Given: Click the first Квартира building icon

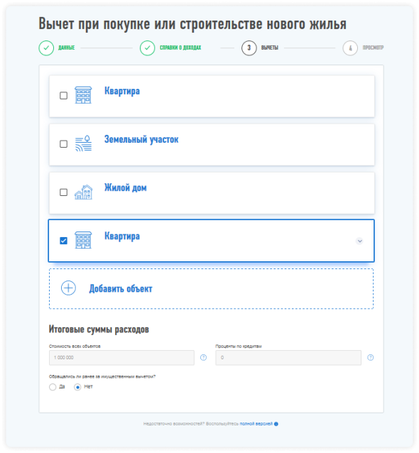Looking at the screenshot, I should tap(83, 95).
